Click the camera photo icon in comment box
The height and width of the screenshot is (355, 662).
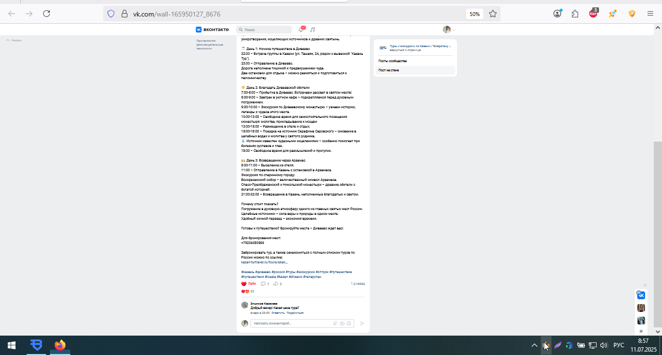click(x=342, y=323)
